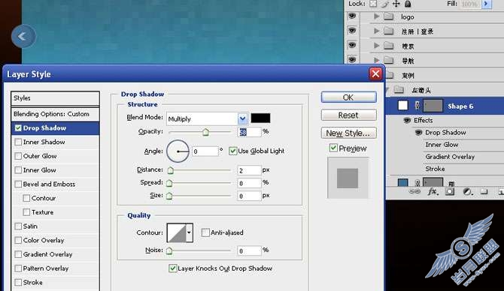
Task: Click the Reset button
Action: (348, 115)
